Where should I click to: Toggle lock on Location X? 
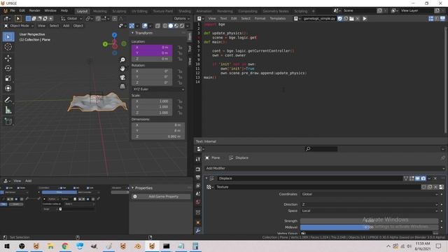180,48
